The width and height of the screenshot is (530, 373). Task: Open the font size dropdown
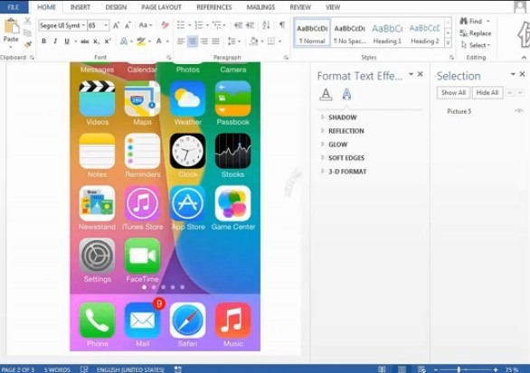(106, 25)
